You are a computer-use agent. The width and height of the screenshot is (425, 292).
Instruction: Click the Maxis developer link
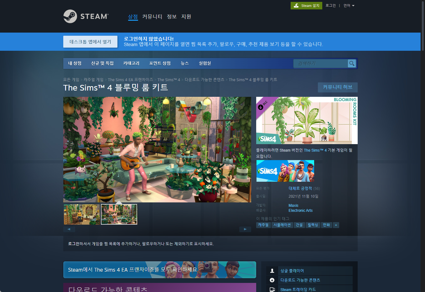click(x=293, y=206)
